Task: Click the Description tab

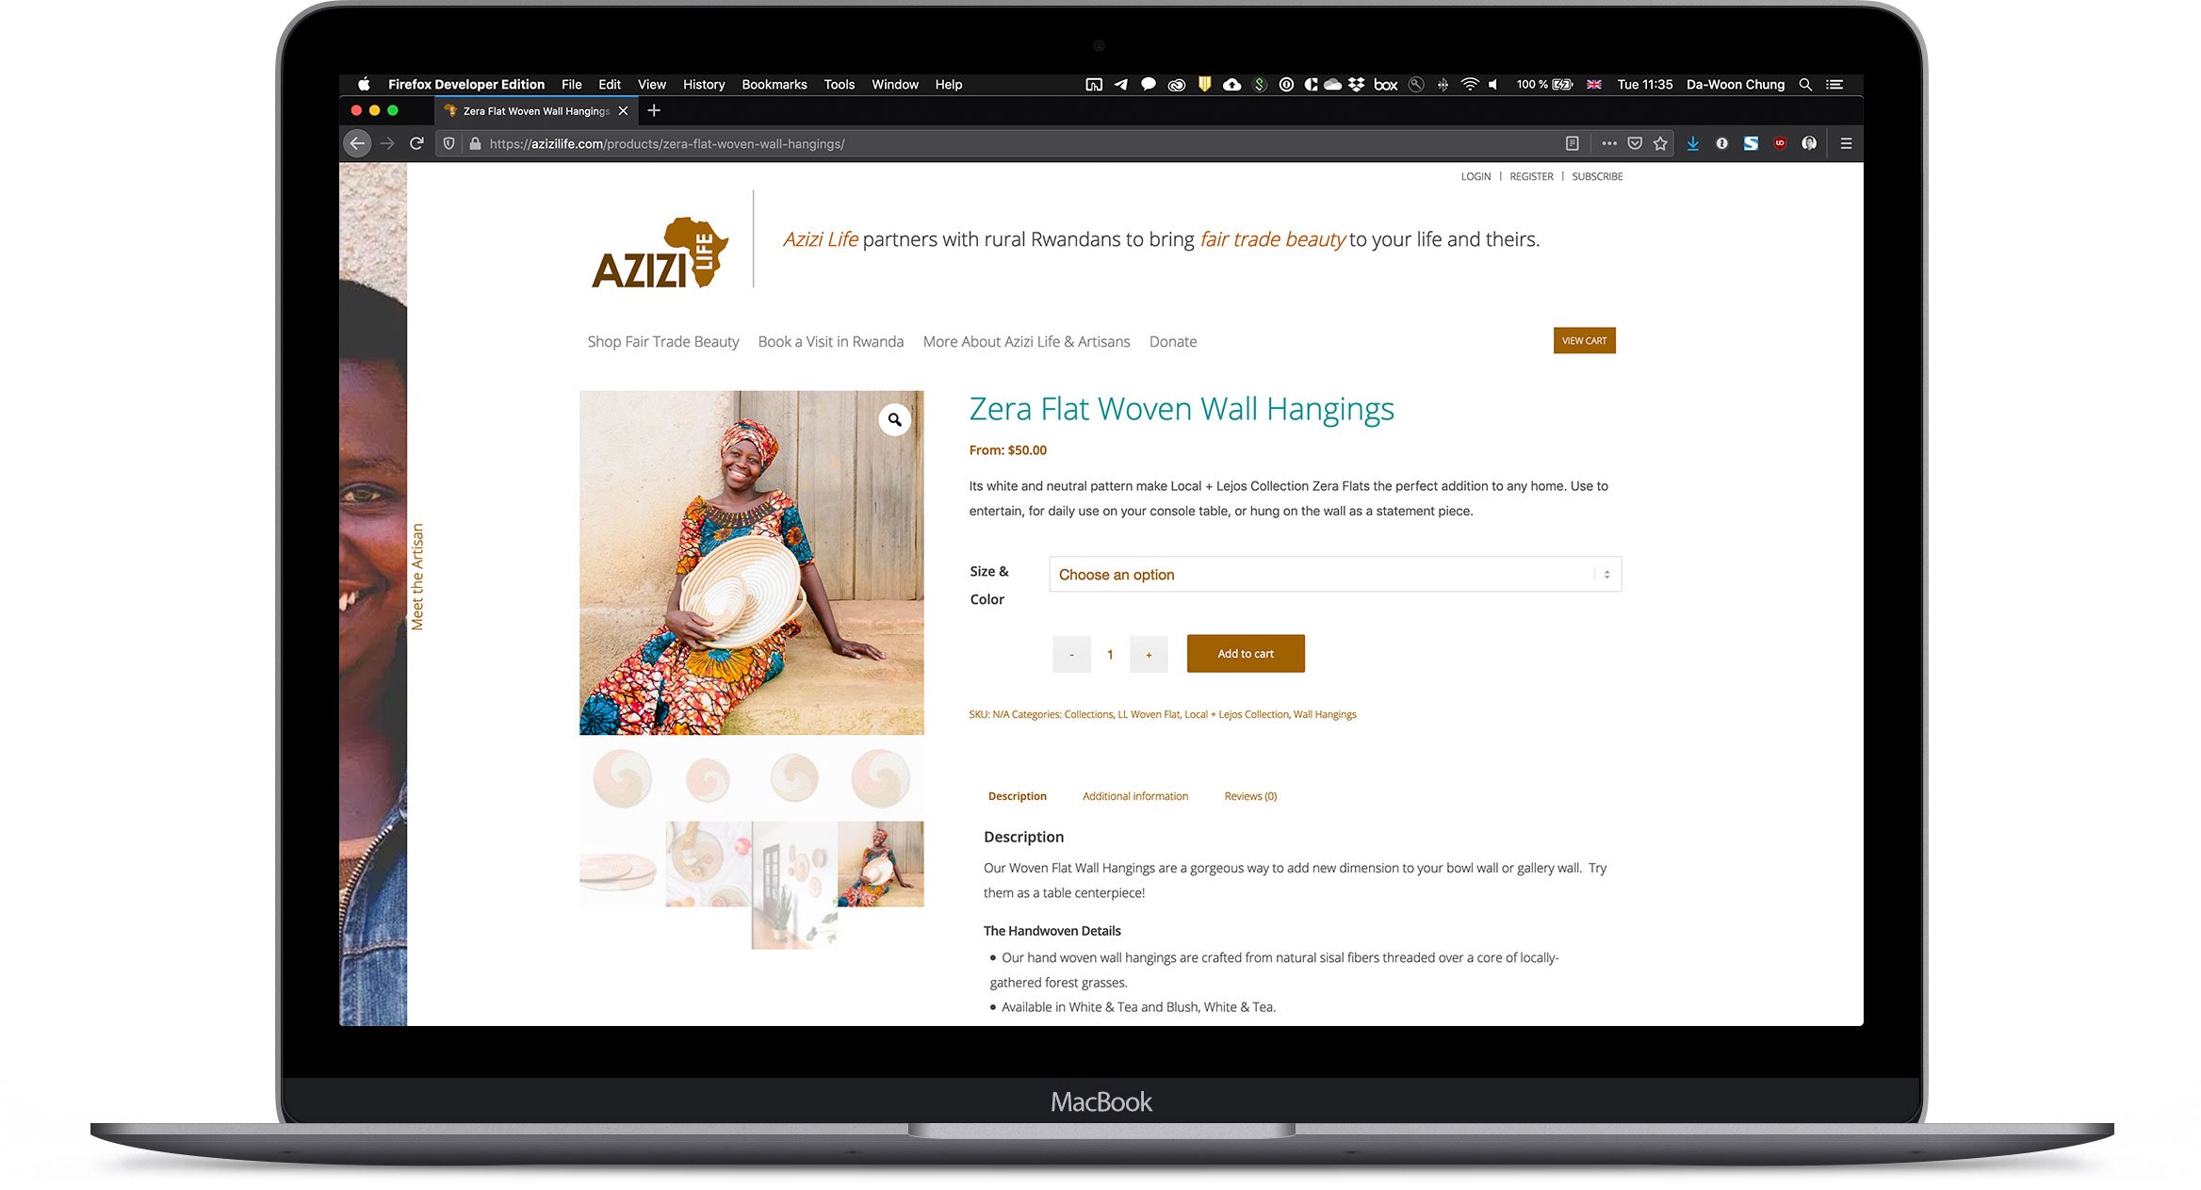Action: (x=1017, y=796)
